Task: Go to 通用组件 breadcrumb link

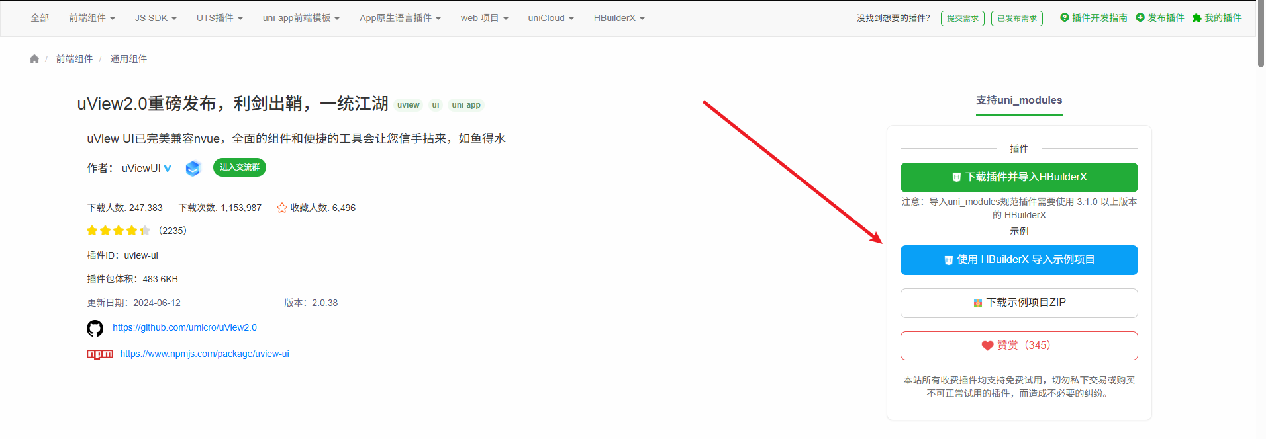Action: (x=128, y=59)
